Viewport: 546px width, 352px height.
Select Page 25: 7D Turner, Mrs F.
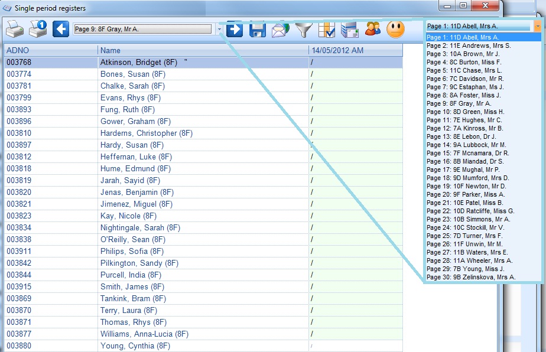483,236
